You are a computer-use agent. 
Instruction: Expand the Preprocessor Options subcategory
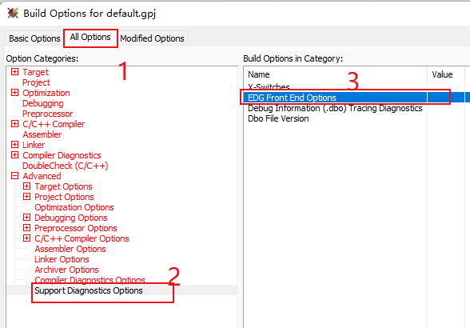coord(26,228)
